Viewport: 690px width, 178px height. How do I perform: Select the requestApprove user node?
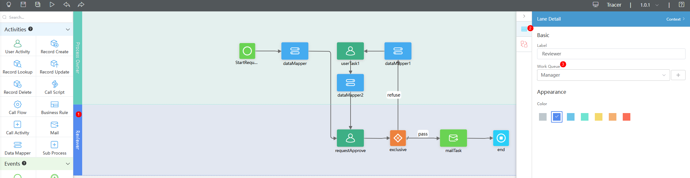tap(350, 138)
